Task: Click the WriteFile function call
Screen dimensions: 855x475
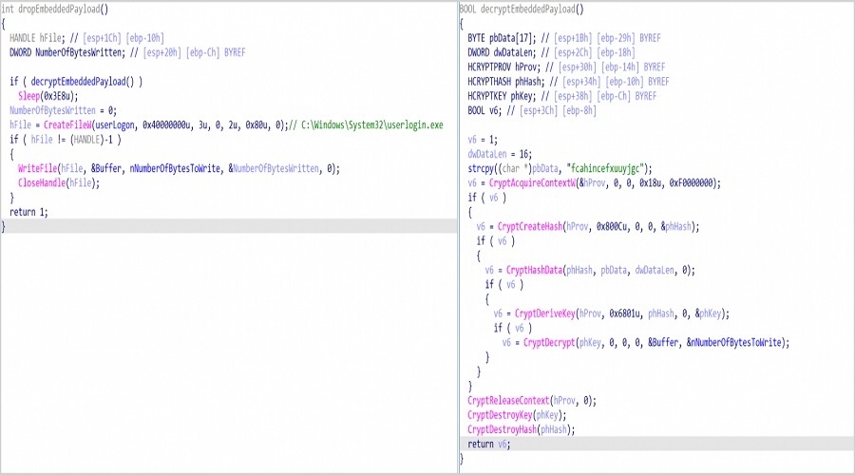Action: (x=37, y=168)
